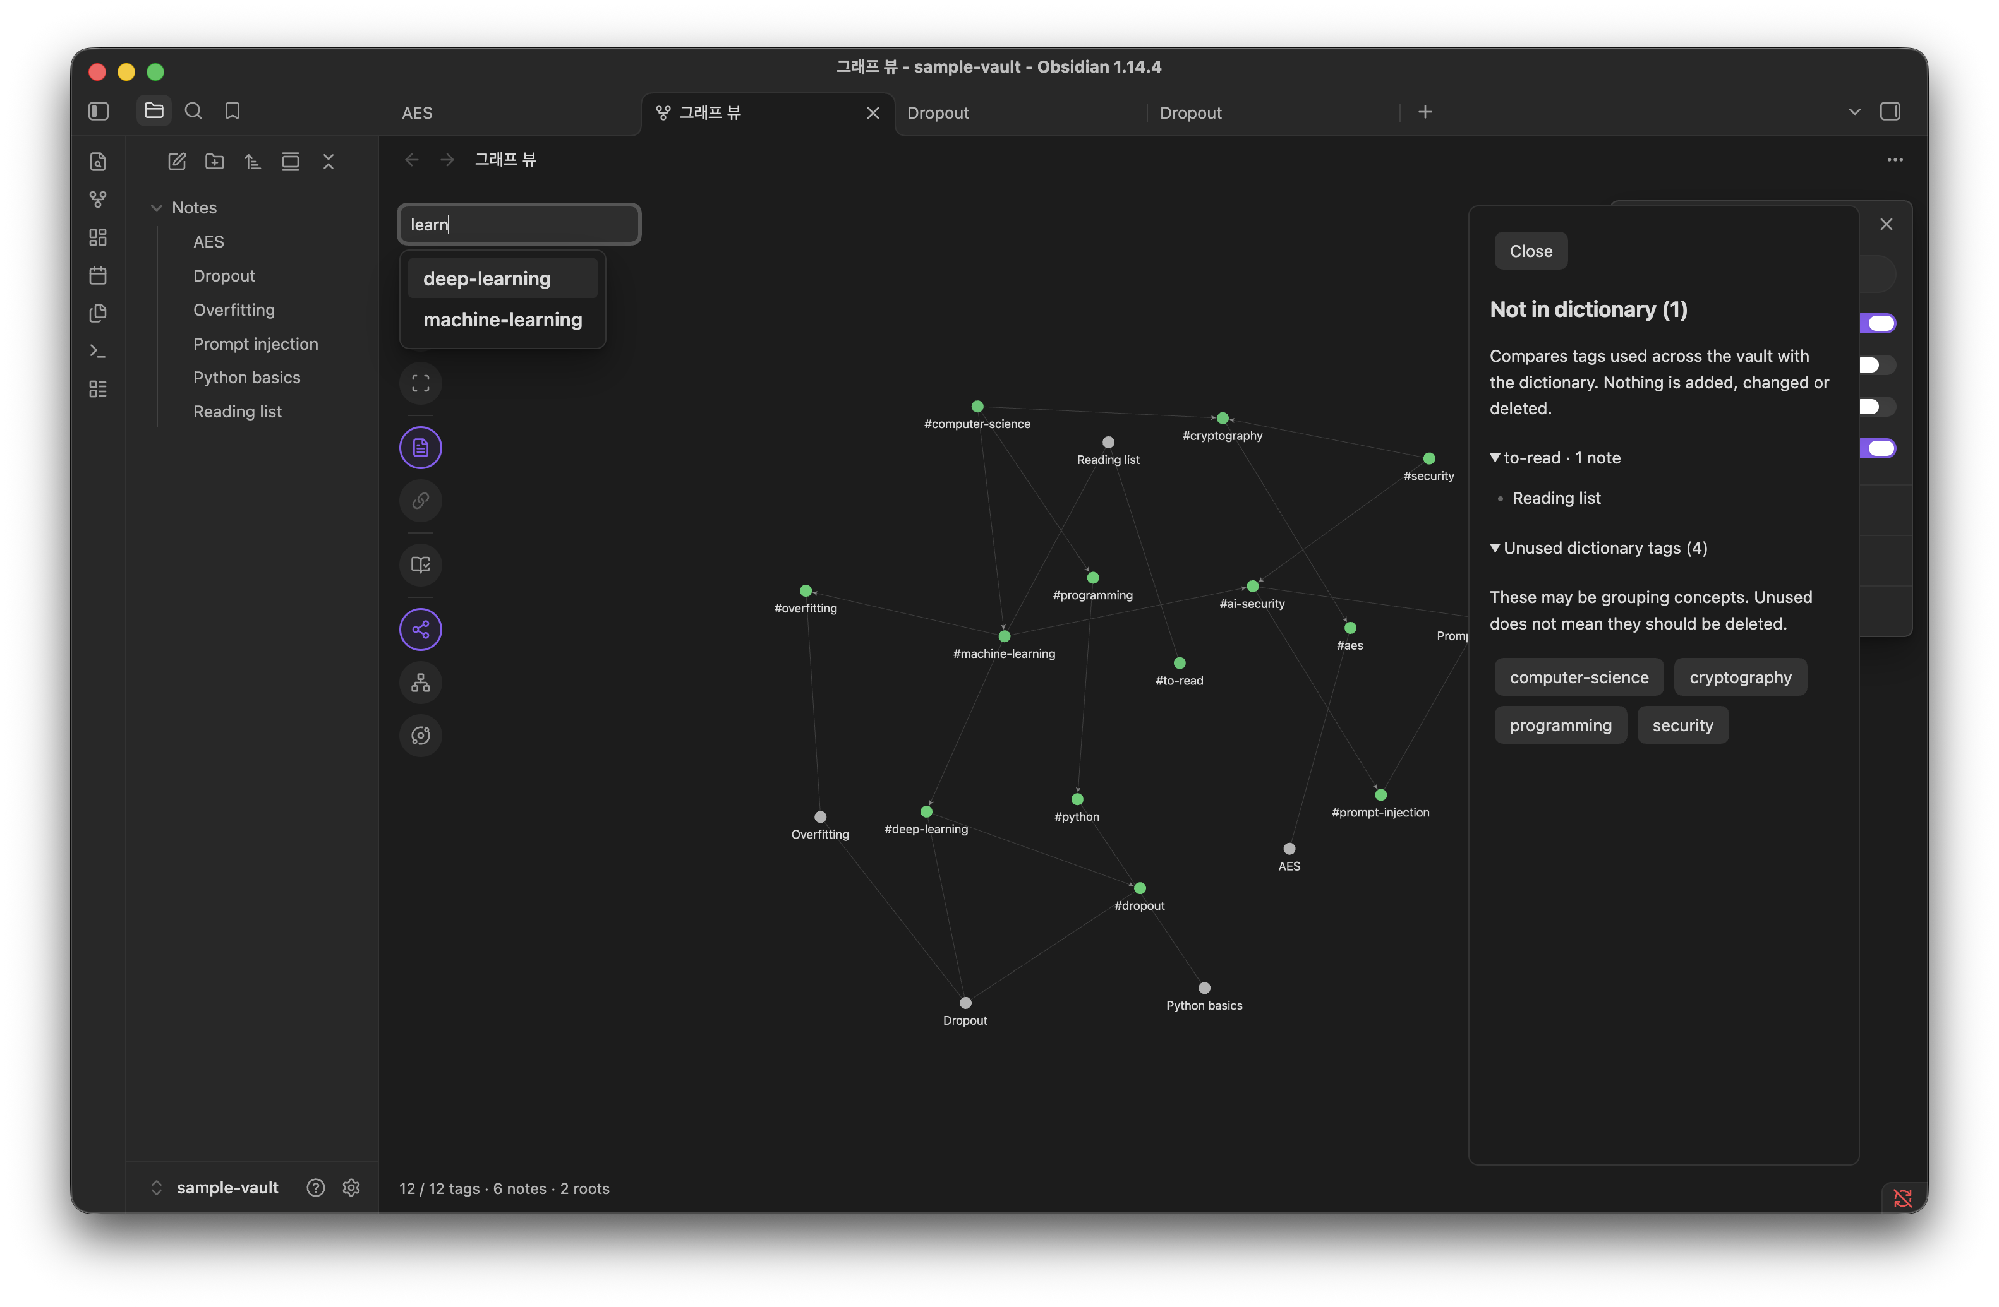The height and width of the screenshot is (1307, 1999).
Task: Open Prompt injection note in file tree
Action: [x=255, y=343]
